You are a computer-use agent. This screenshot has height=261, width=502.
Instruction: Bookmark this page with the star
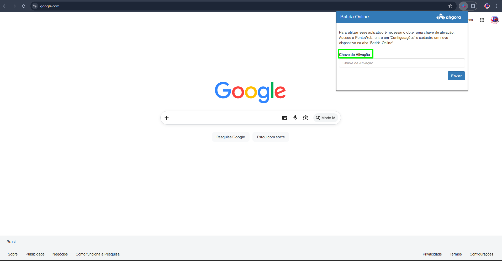[x=450, y=6]
